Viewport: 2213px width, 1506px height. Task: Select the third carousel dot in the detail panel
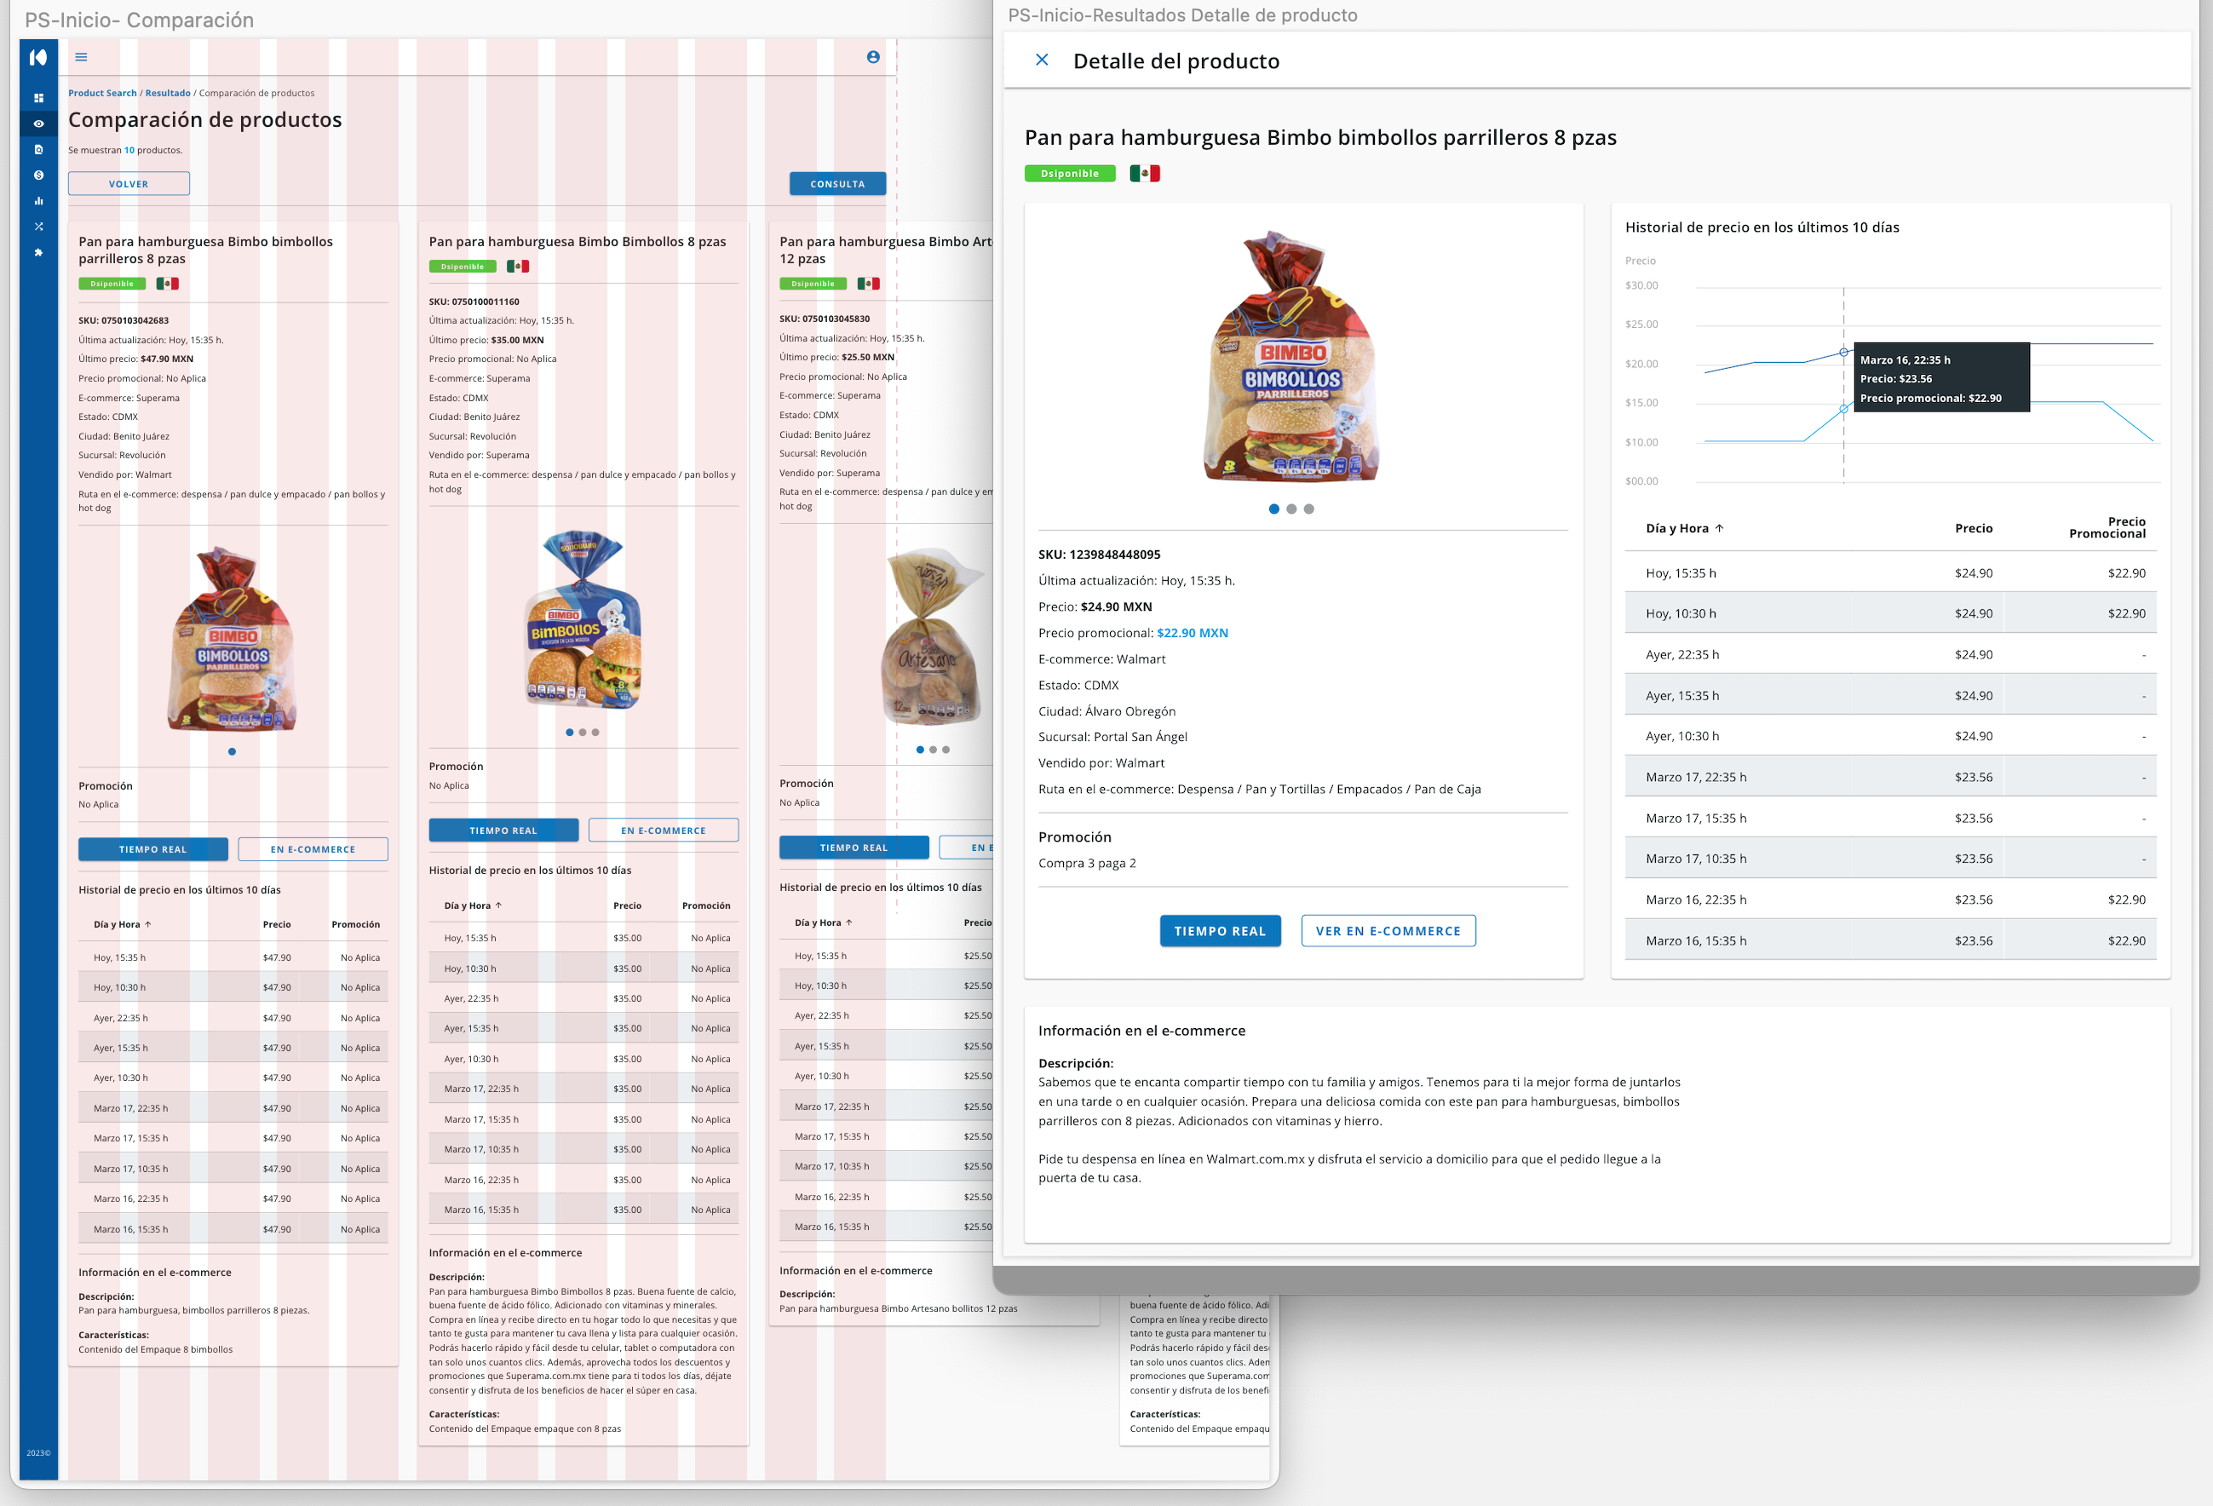click(x=1309, y=509)
